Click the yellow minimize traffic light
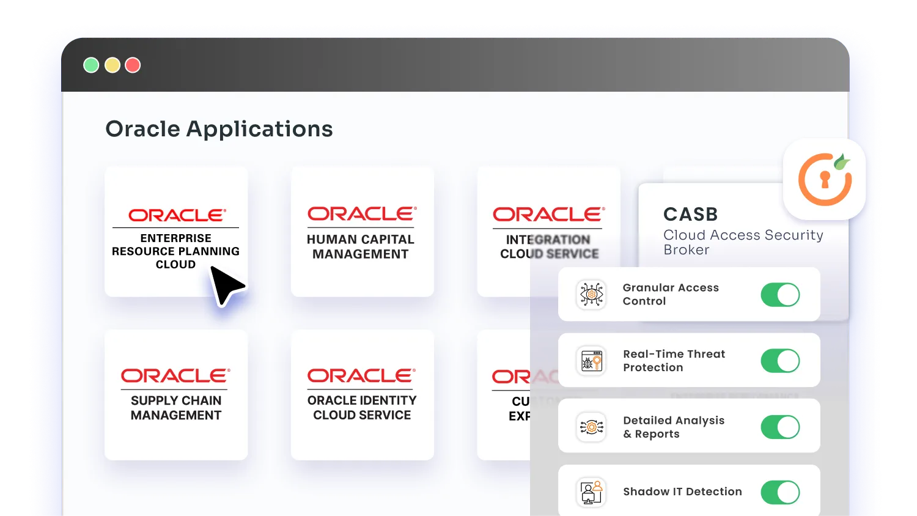The width and height of the screenshot is (917, 516). pyautogui.click(x=112, y=64)
